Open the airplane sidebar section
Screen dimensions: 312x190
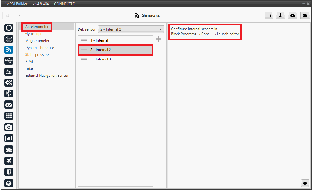coord(9,161)
